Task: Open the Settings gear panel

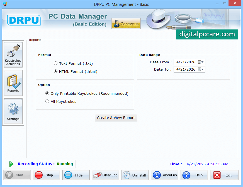Action: (x=13, y=111)
